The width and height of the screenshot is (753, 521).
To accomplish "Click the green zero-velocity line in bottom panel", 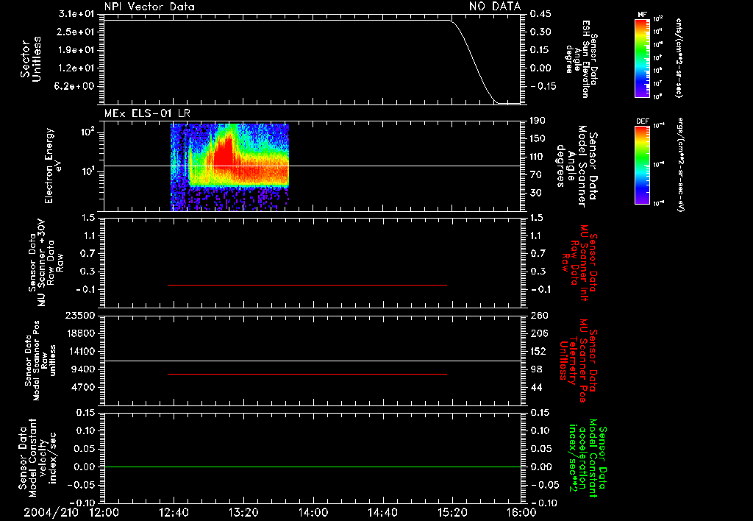I will 312,467.
